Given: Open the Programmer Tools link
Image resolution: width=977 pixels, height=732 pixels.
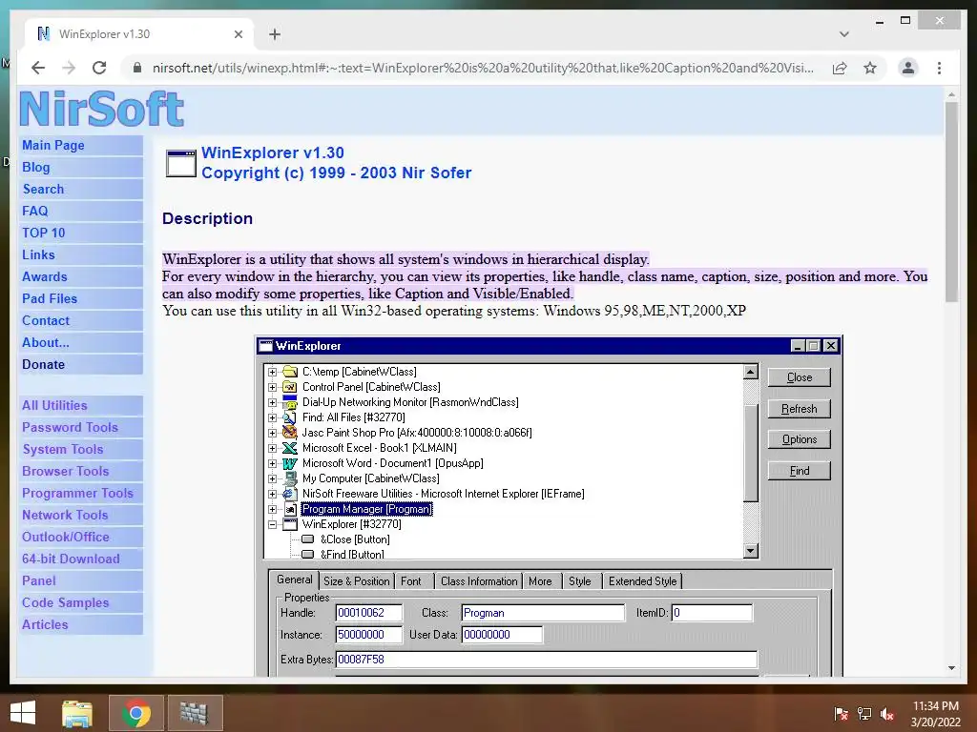Looking at the screenshot, I should (81, 494).
